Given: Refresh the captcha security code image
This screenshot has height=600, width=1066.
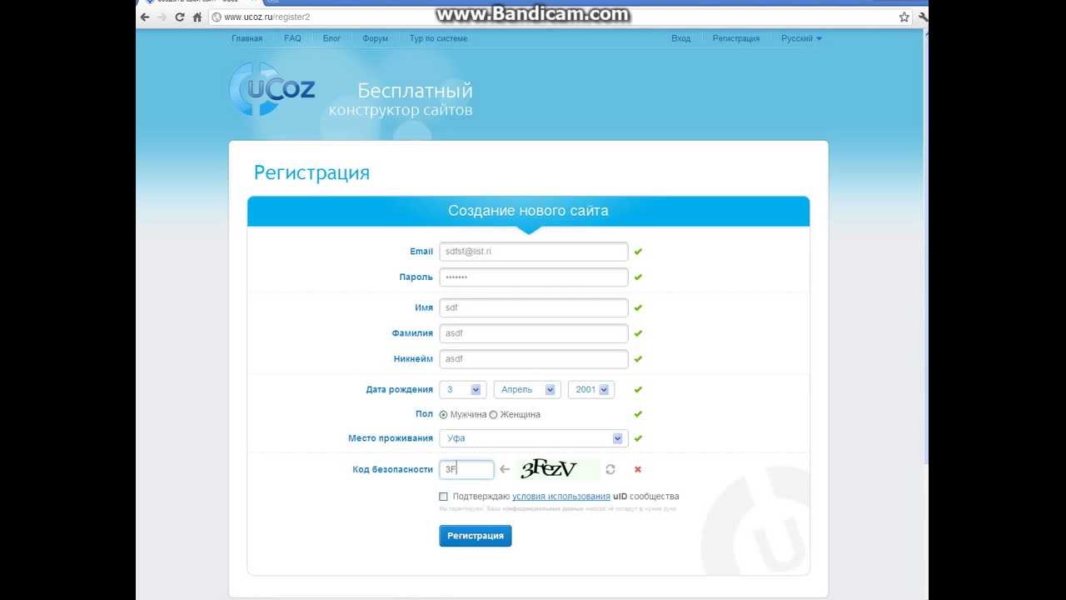Looking at the screenshot, I should 610,469.
